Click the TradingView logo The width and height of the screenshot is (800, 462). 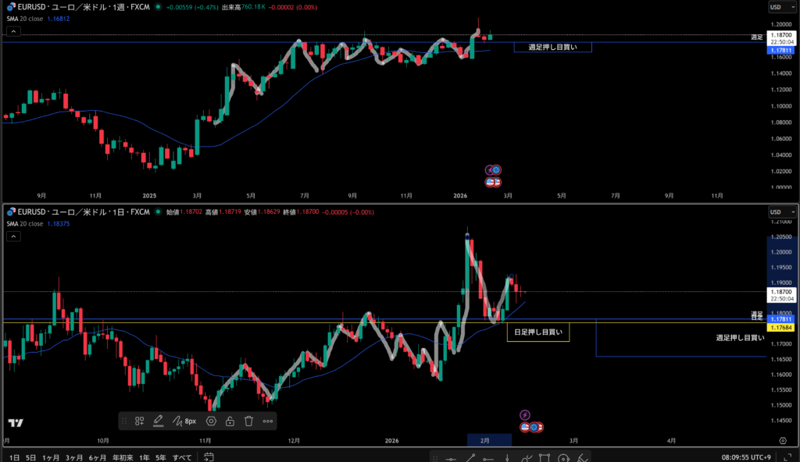(x=16, y=423)
